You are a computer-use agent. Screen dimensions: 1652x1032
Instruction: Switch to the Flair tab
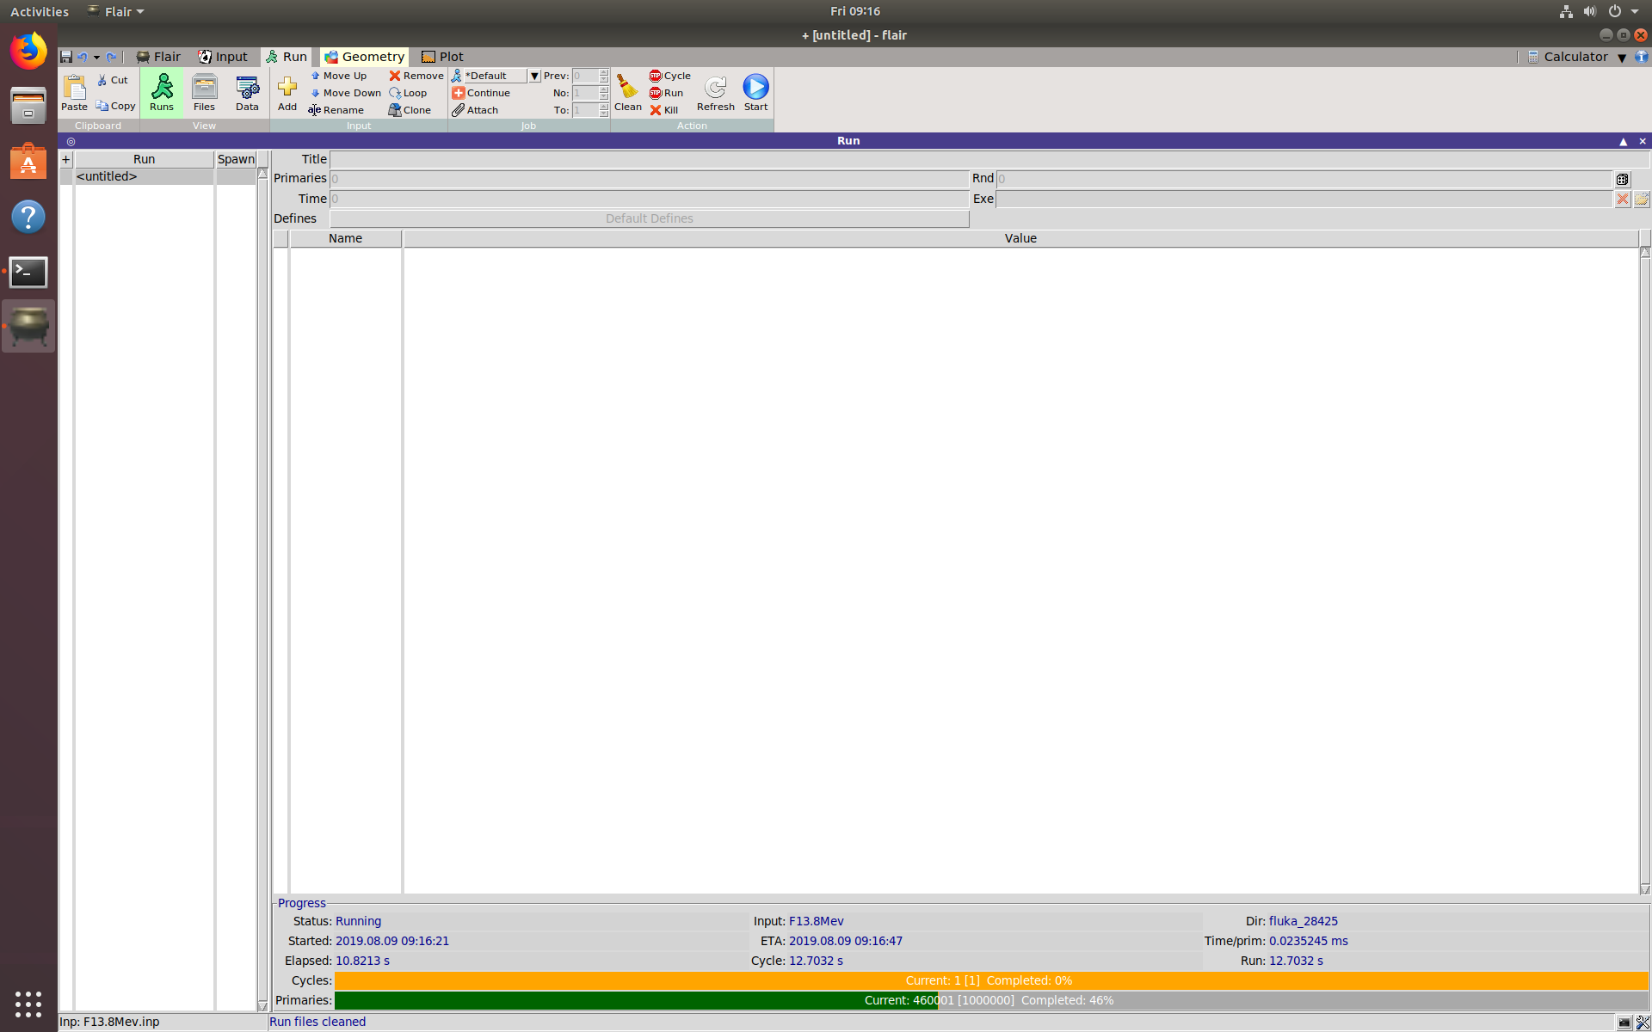(x=158, y=57)
